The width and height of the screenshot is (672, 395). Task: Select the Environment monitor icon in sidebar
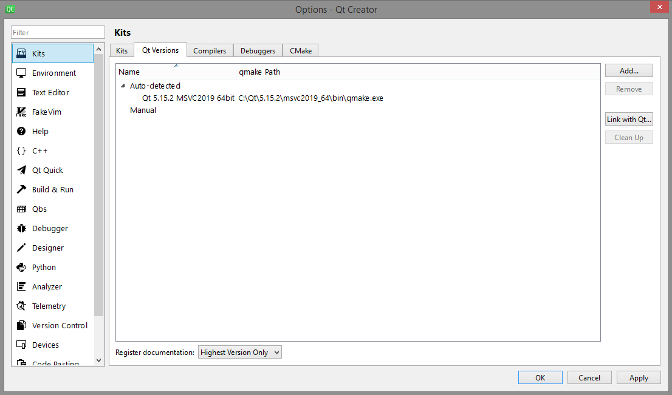point(21,73)
